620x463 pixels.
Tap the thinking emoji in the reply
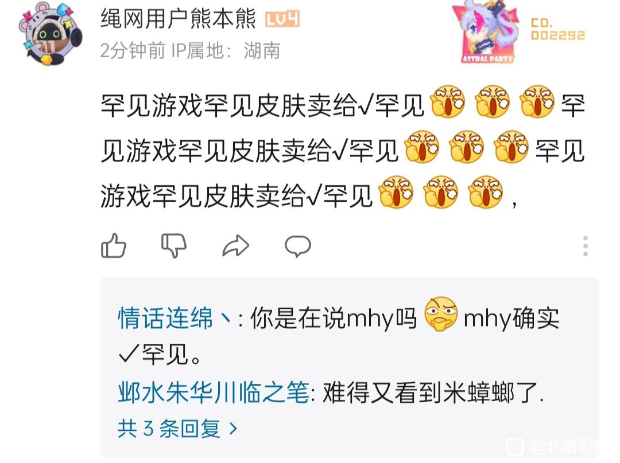pyautogui.click(x=440, y=314)
